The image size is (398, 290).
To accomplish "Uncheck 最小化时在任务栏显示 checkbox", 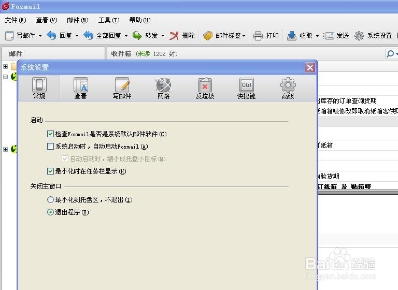I will tap(50, 171).
